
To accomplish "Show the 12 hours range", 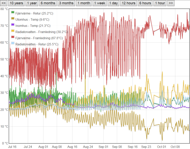I will [128, 3].
